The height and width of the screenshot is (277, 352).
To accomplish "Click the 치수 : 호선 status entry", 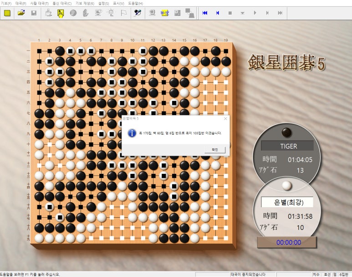I will pos(321,275).
